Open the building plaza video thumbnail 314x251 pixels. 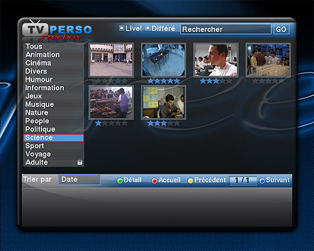pyautogui.click(x=111, y=60)
